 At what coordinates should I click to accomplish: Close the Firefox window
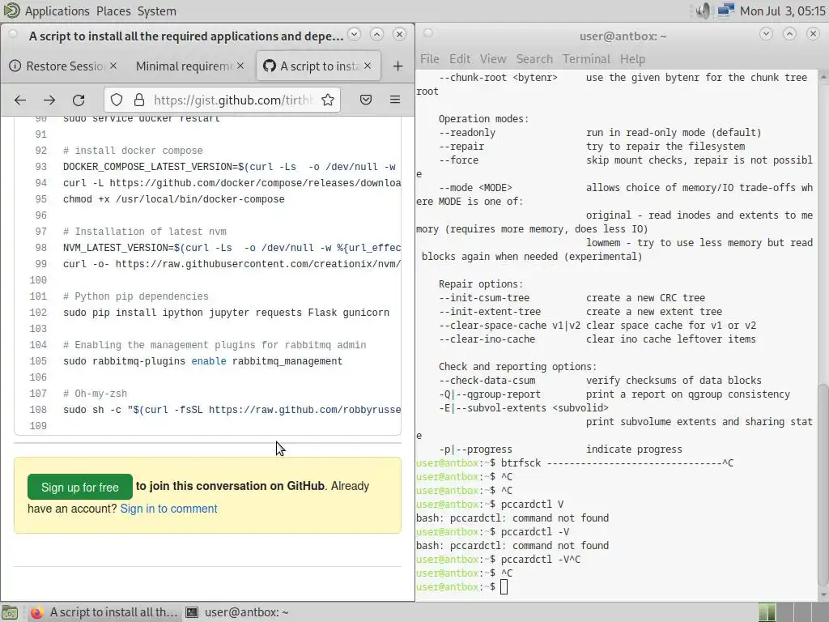click(399, 34)
